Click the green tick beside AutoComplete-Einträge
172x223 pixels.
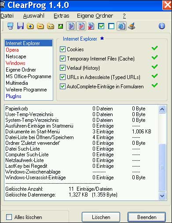[x=154, y=85]
